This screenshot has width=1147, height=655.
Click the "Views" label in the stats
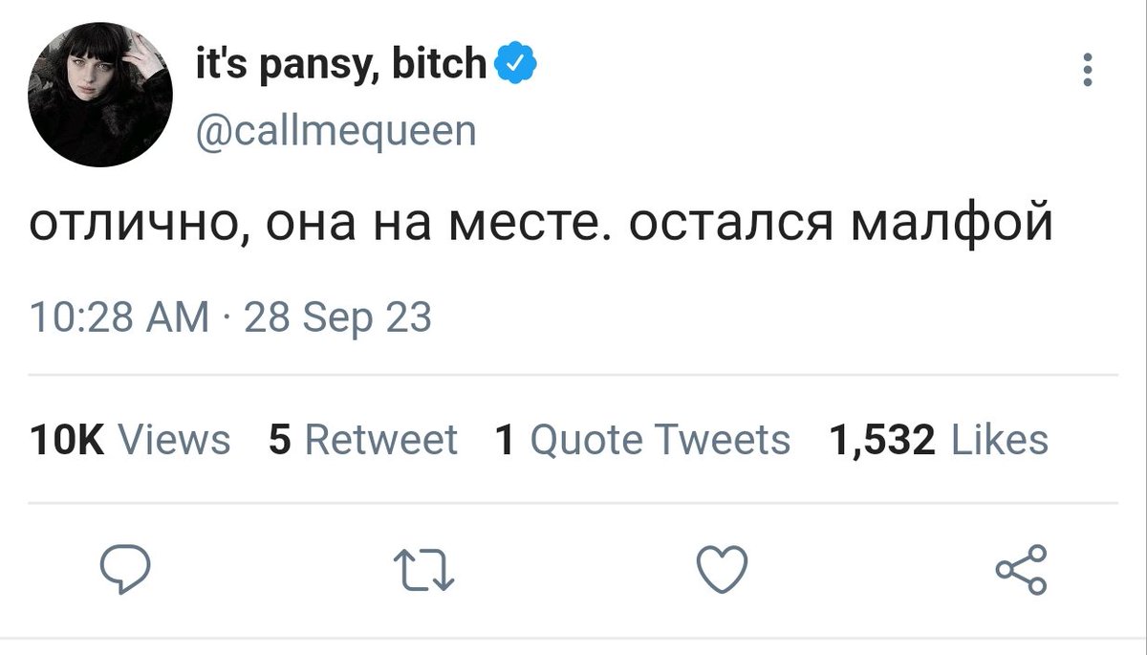click(x=173, y=440)
